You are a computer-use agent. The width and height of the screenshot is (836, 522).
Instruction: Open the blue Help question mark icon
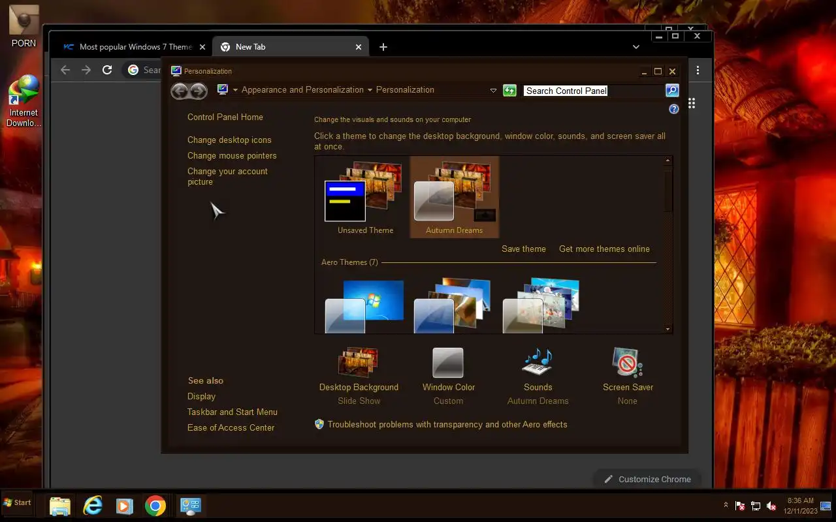[674, 109]
